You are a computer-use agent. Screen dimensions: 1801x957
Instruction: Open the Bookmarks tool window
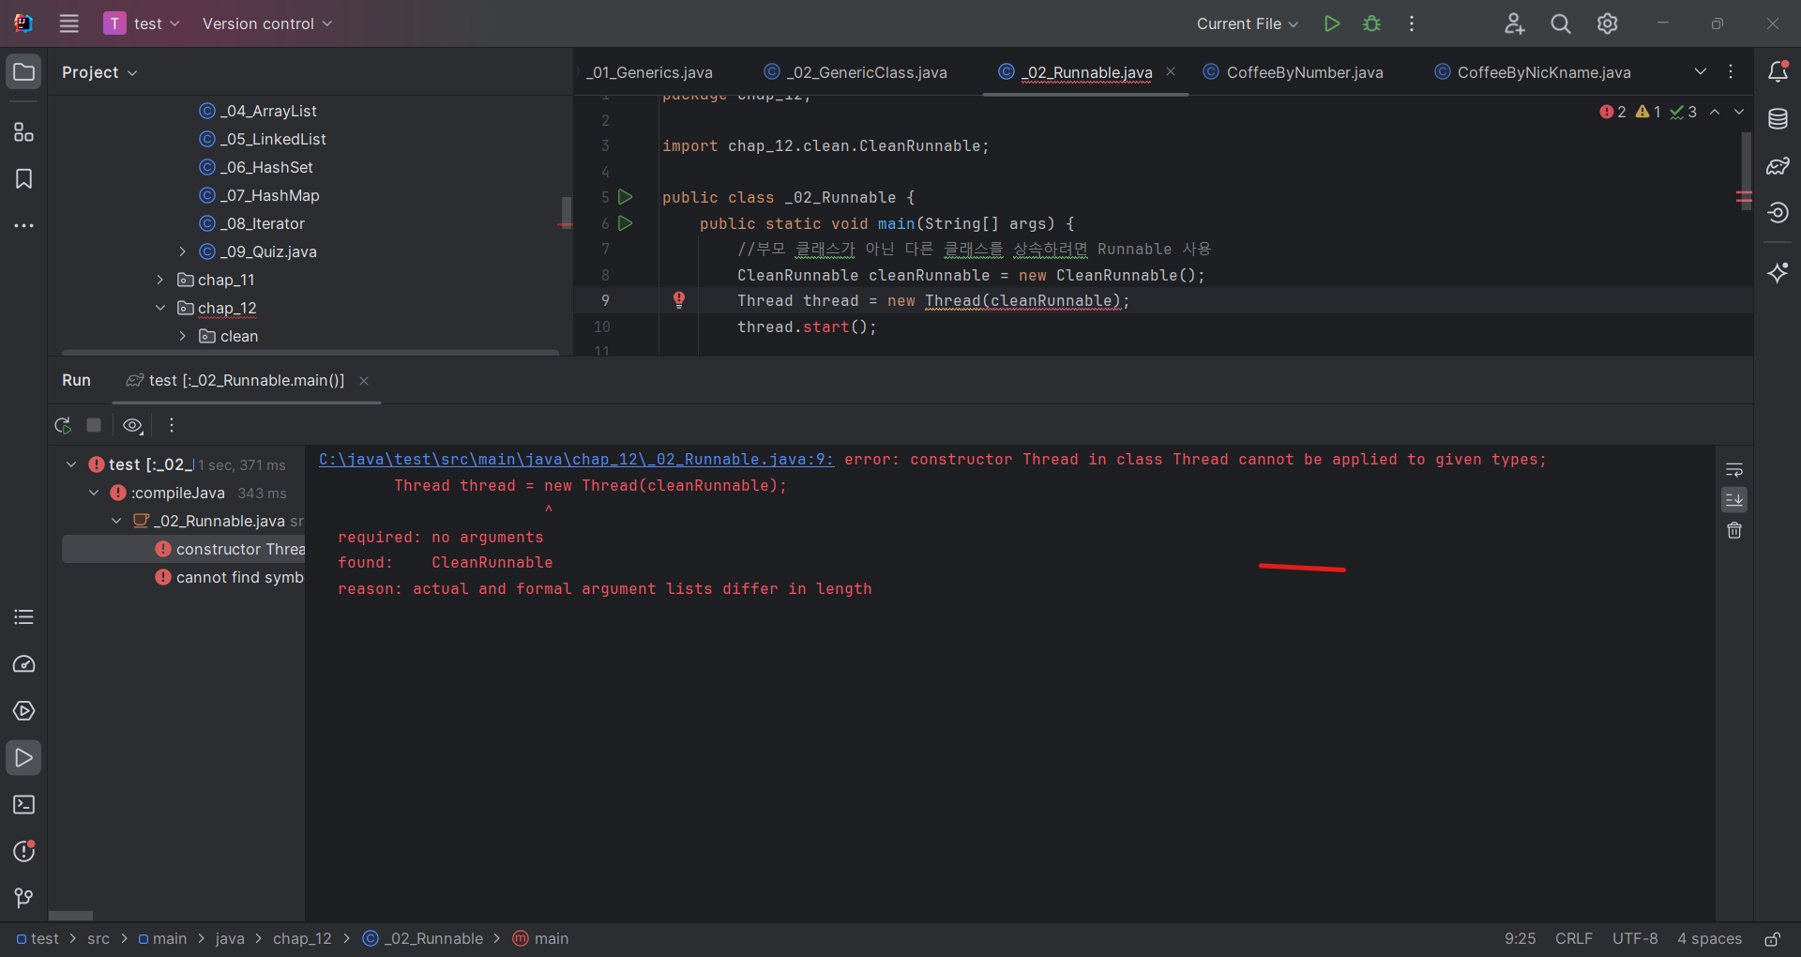[23, 179]
